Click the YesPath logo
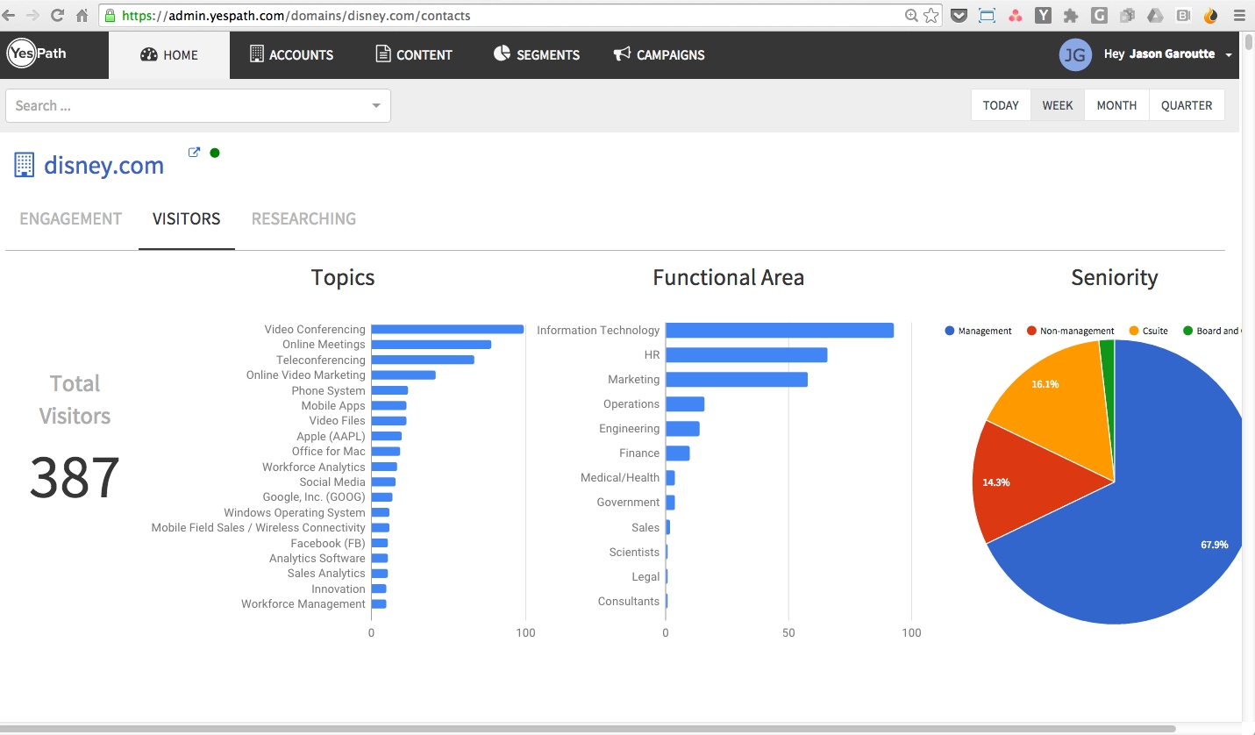The height and width of the screenshot is (735, 1255). 37,54
